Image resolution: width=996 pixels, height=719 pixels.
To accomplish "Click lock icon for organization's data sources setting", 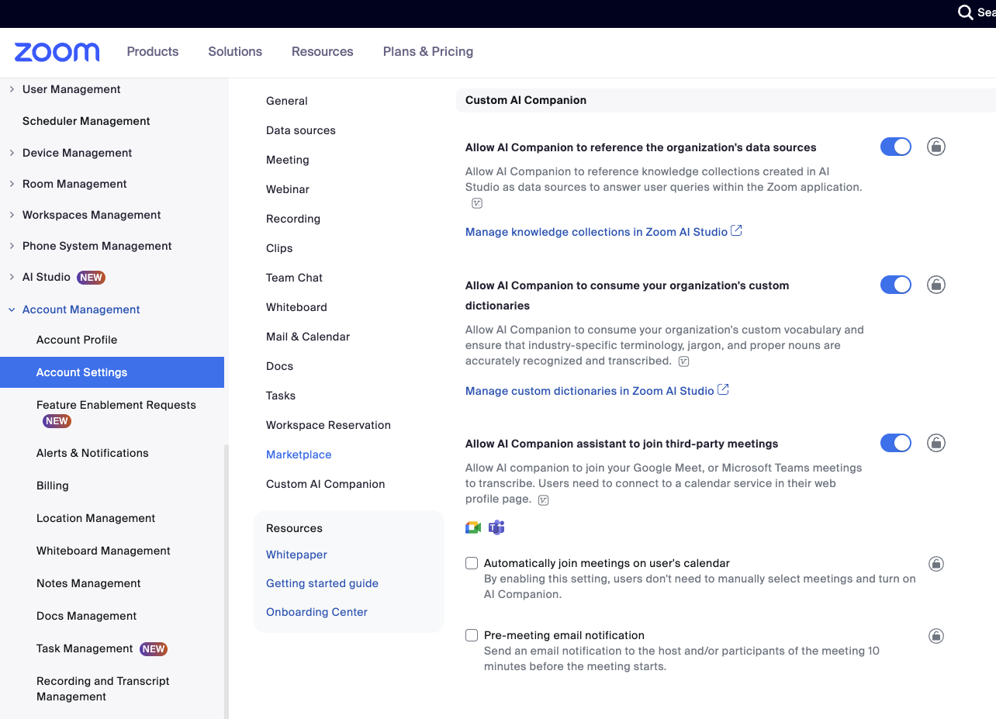I will [x=936, y=147].
